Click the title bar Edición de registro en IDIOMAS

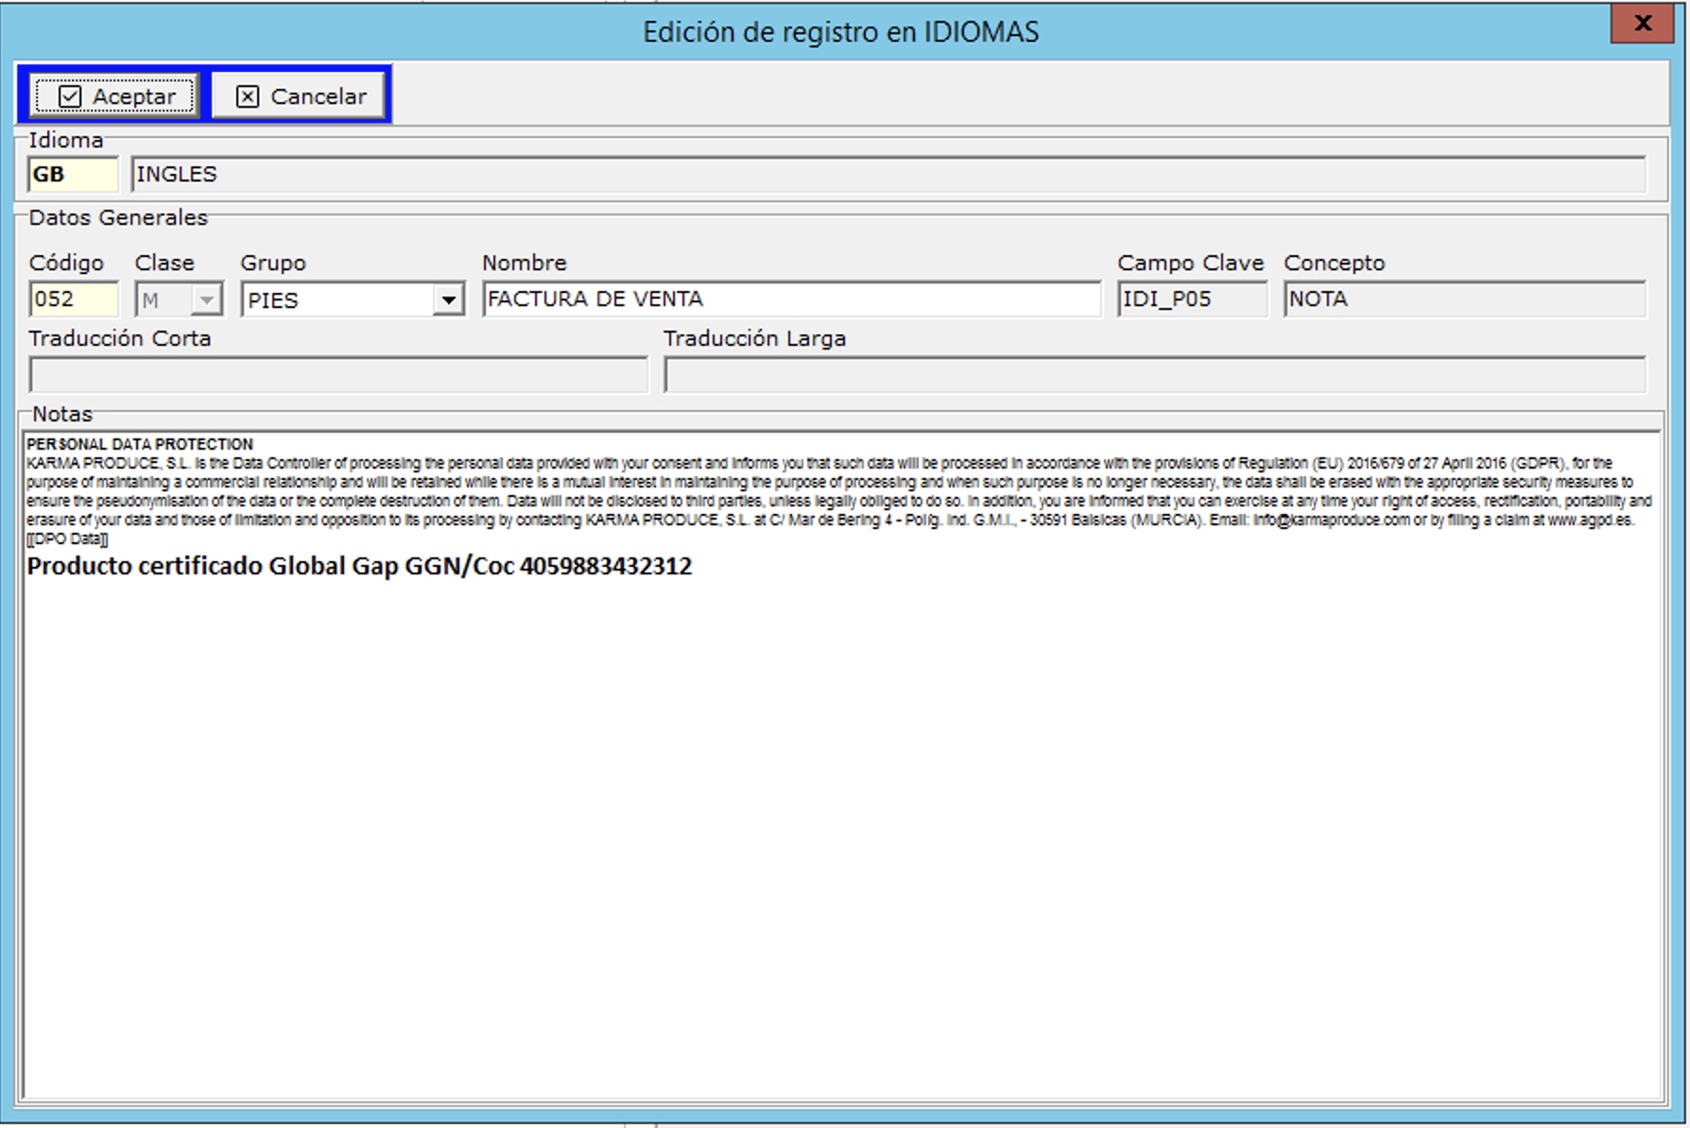click(x=839, y=32)
